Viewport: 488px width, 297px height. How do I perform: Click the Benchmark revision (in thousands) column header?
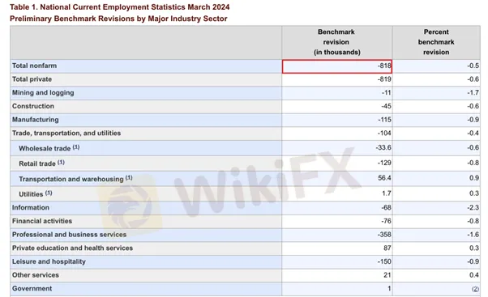click(x=336, y=42)
